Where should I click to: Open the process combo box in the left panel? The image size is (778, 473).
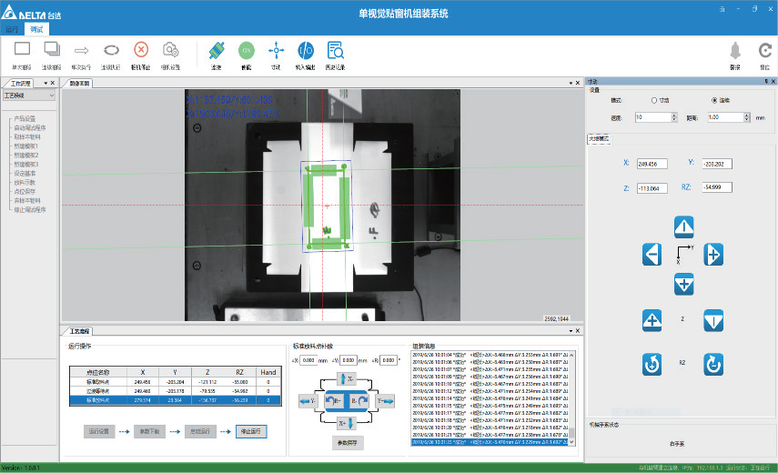pyautogui.click(x=29, y=96)
